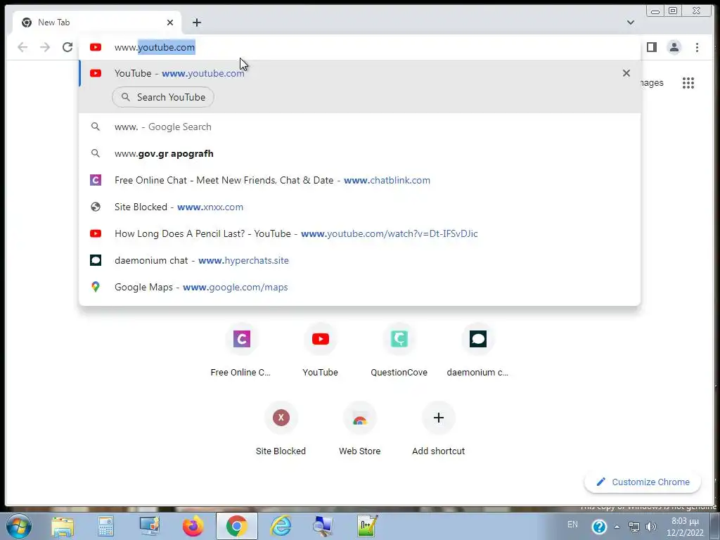Viewport: 720px width, 540px height.
Task: Click the browser forward arrow
Action: tap(45, 47)
